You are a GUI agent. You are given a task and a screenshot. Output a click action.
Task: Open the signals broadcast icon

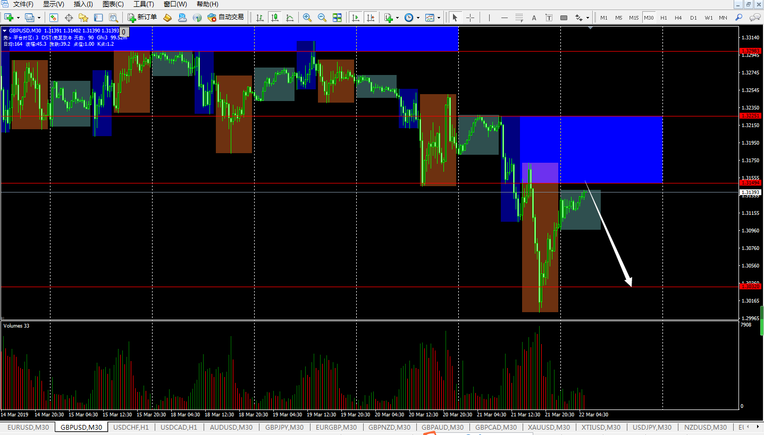tap(197, 18)
